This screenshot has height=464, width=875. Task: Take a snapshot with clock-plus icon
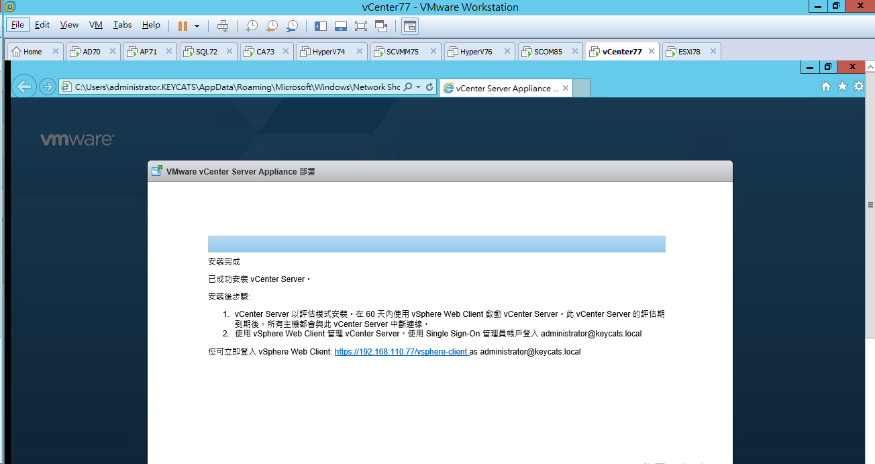click(251, 26)
